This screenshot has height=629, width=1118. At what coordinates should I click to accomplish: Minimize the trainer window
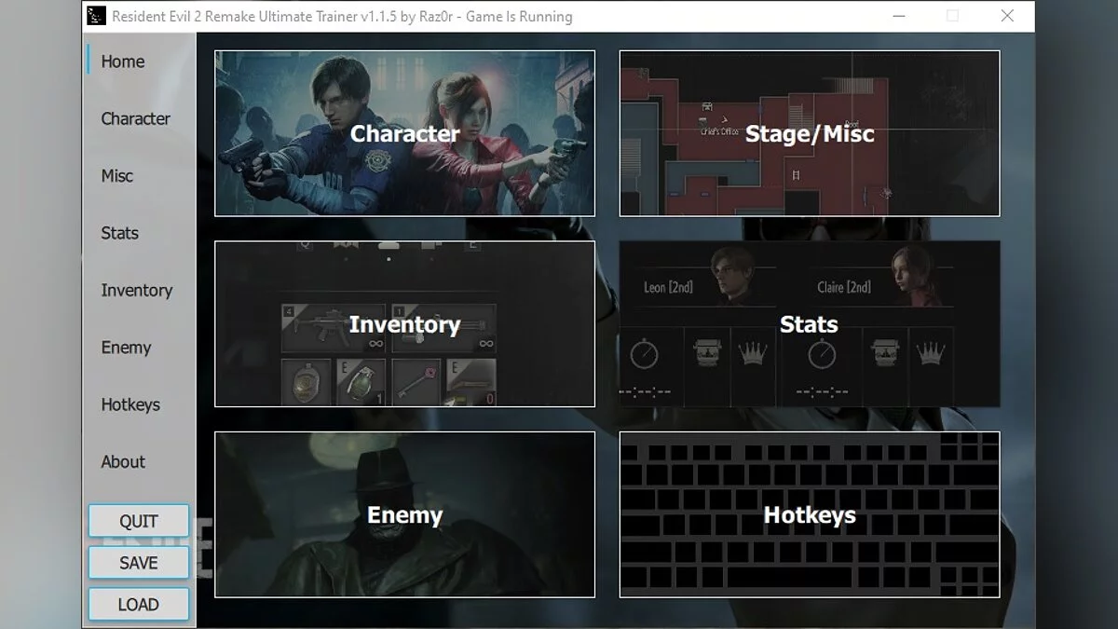897,16
